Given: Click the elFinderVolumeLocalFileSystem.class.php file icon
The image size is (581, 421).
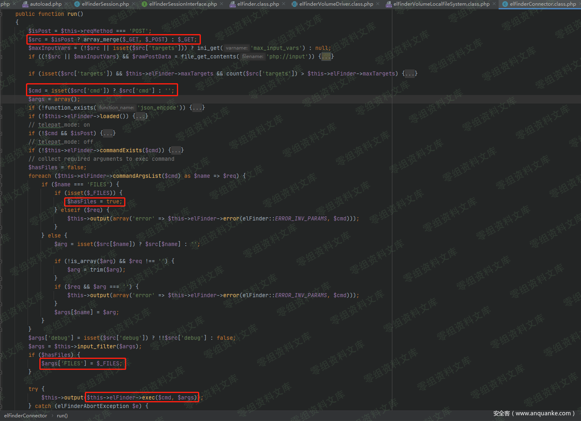Looking at the screenshot, I should coord(389,4).
